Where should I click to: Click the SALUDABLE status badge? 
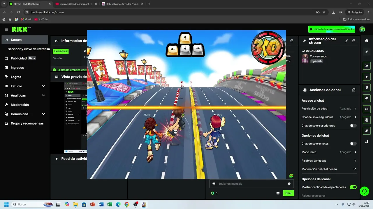61,51
